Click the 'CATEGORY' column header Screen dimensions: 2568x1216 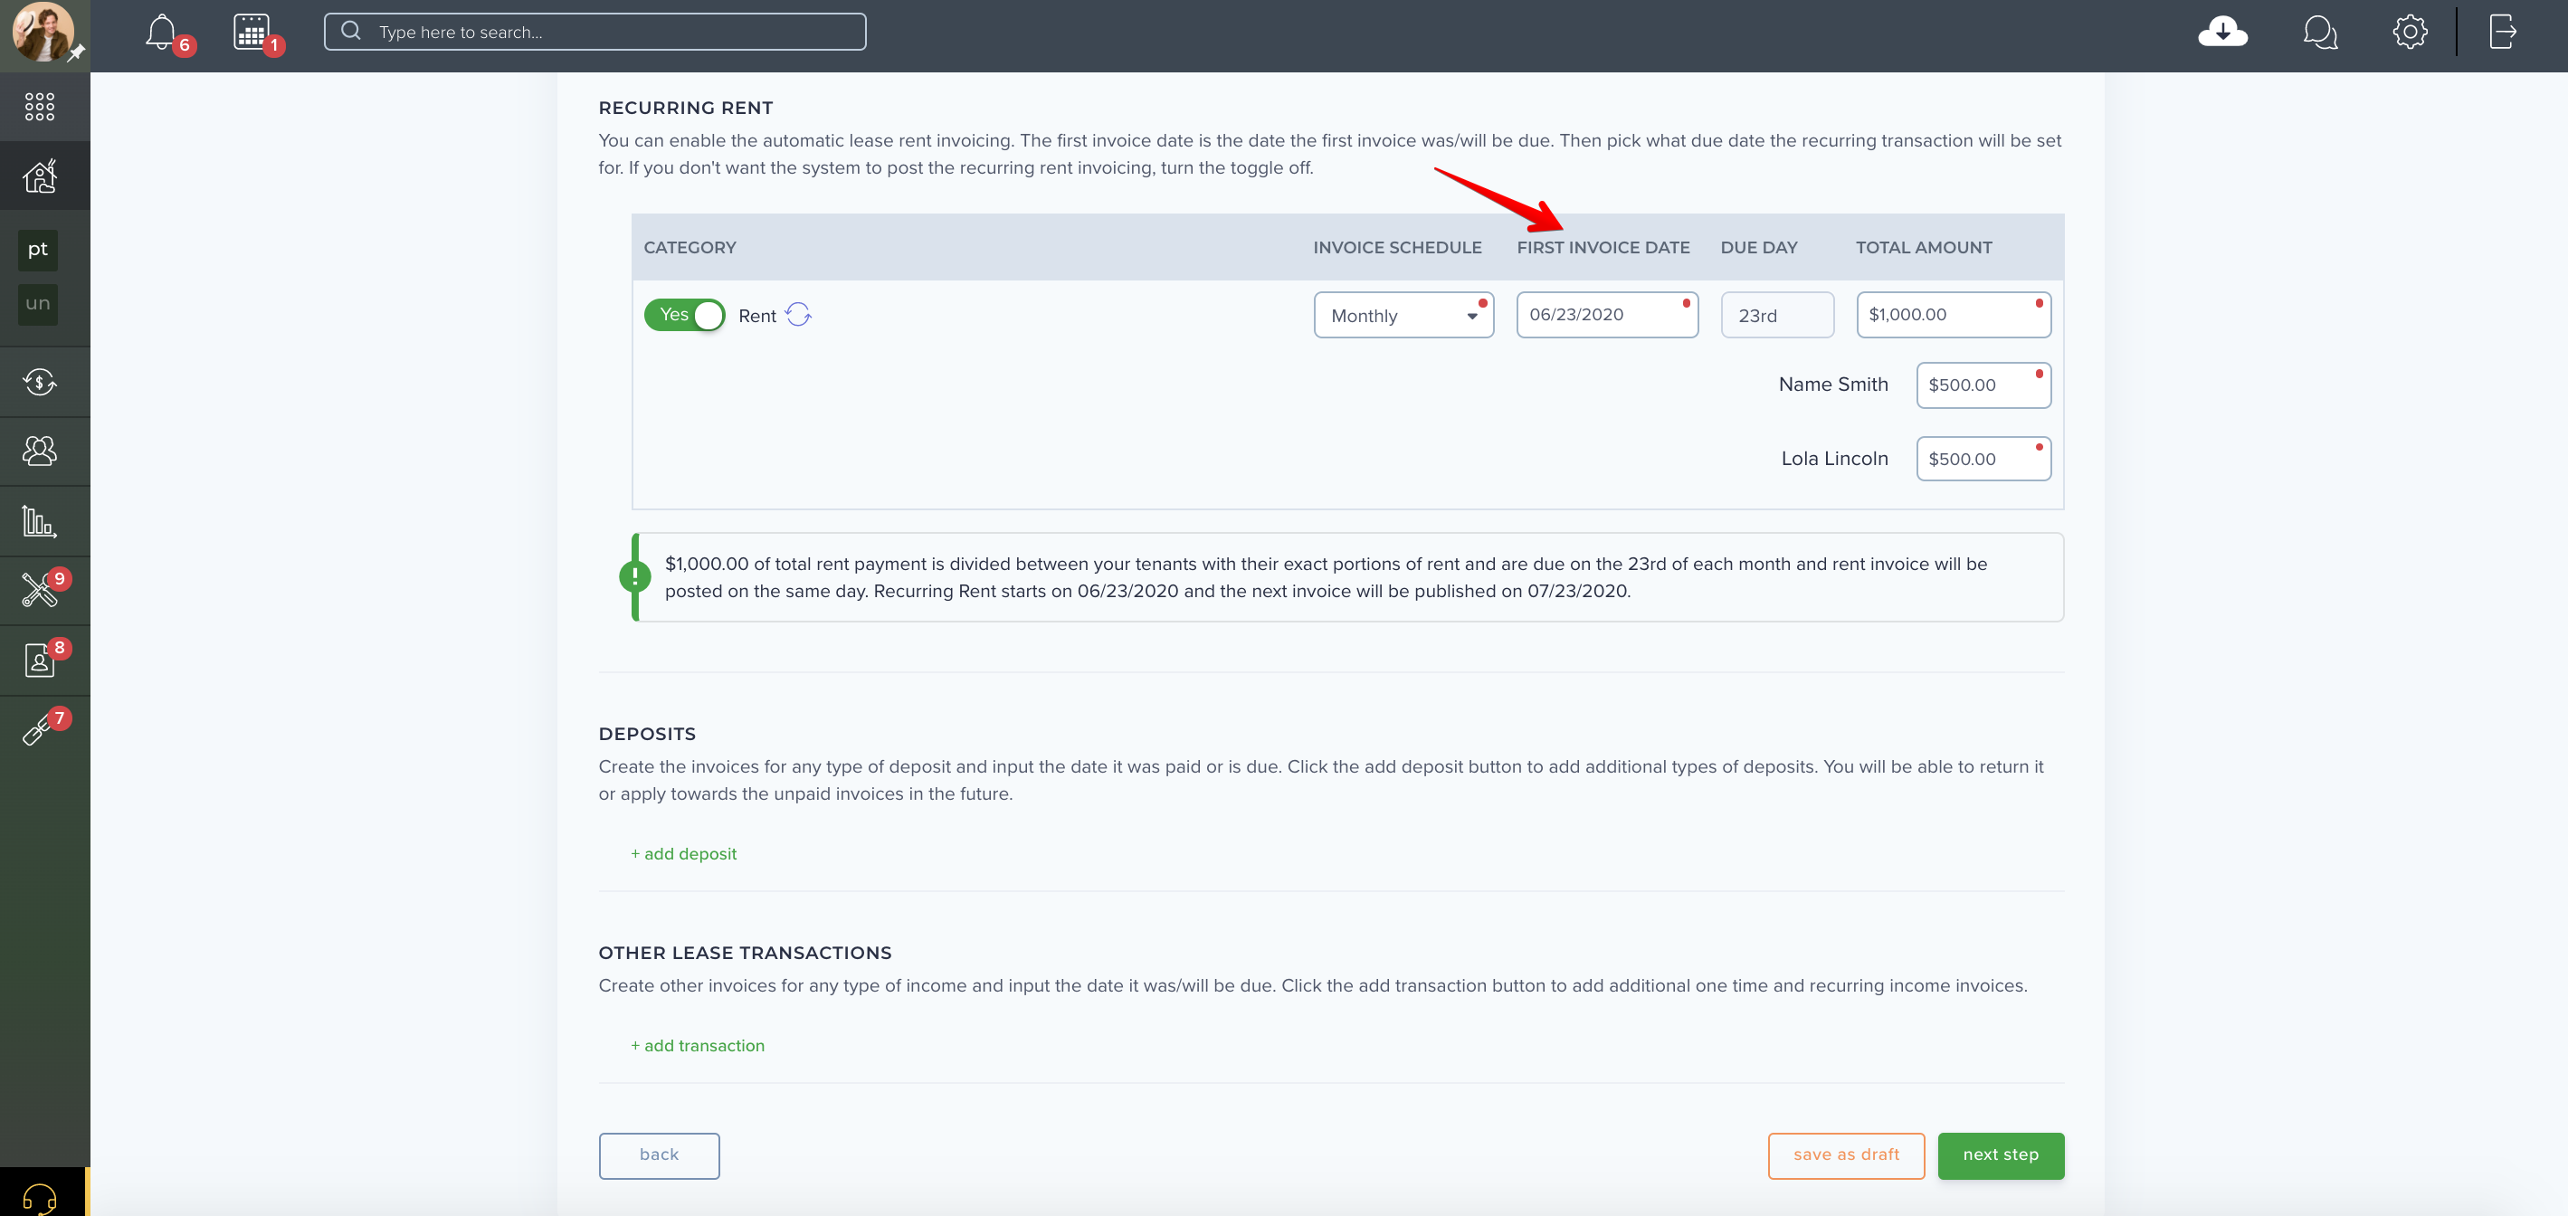690,247
